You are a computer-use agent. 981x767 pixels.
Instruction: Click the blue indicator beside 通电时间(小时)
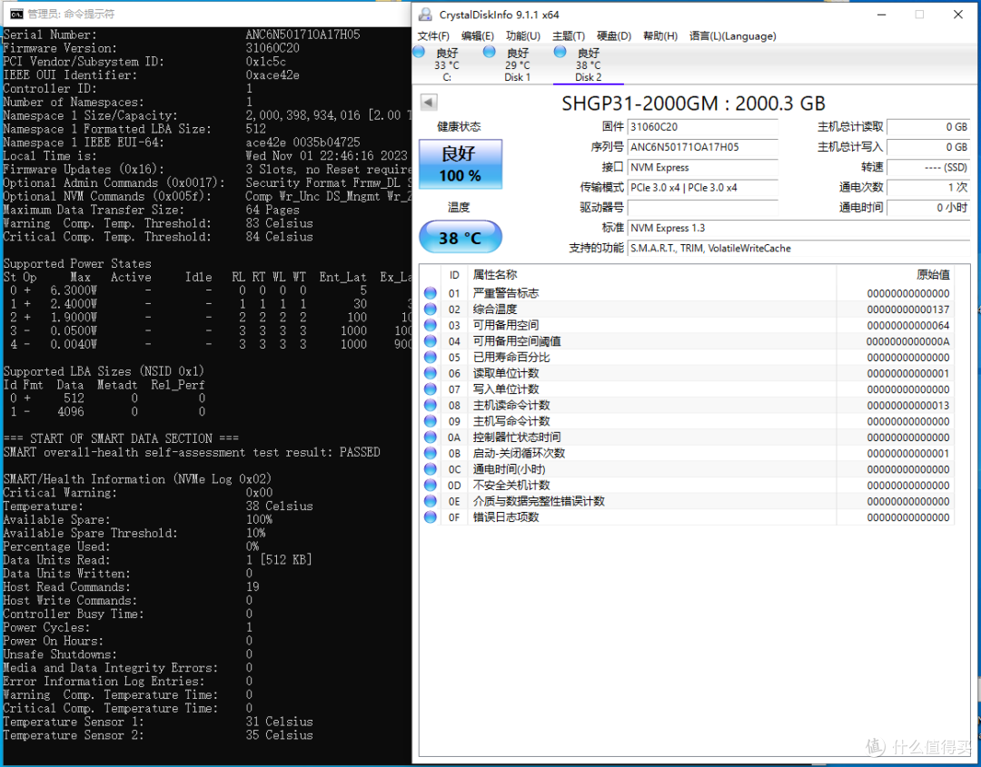coord(429,468)
